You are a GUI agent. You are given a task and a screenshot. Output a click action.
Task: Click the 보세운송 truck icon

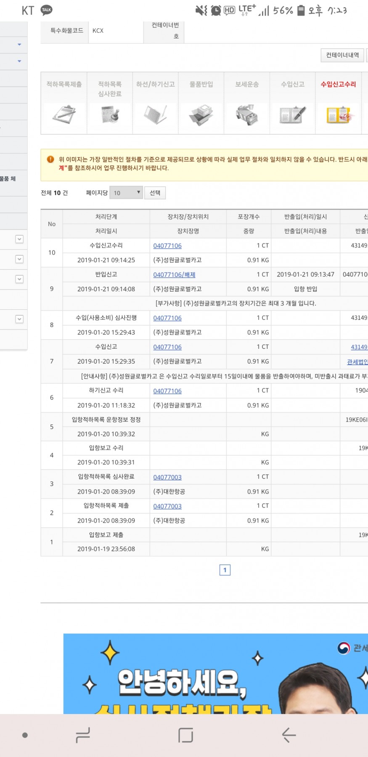click(247, 115)
